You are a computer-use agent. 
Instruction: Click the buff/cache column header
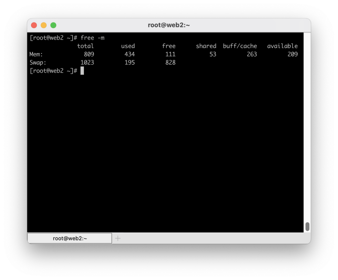[x=240, y=46]
